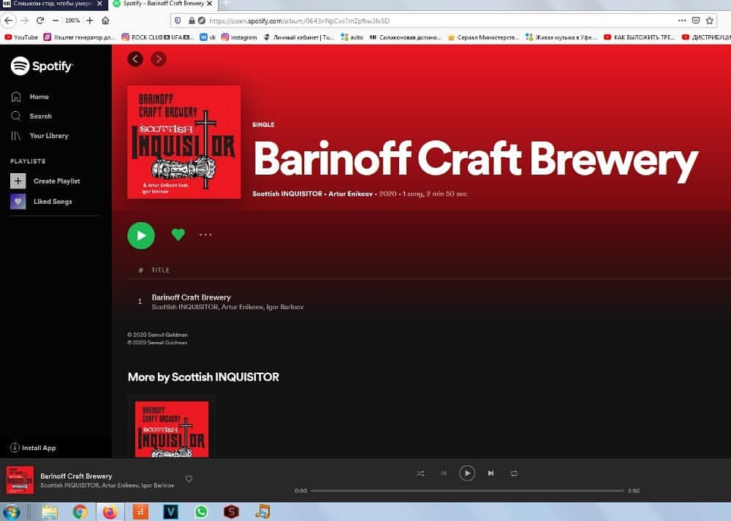This screenshot has height=521, width=731.
Task: Open the More by Scottish INQUISITOR heading
Action: [x=203, y=377]
